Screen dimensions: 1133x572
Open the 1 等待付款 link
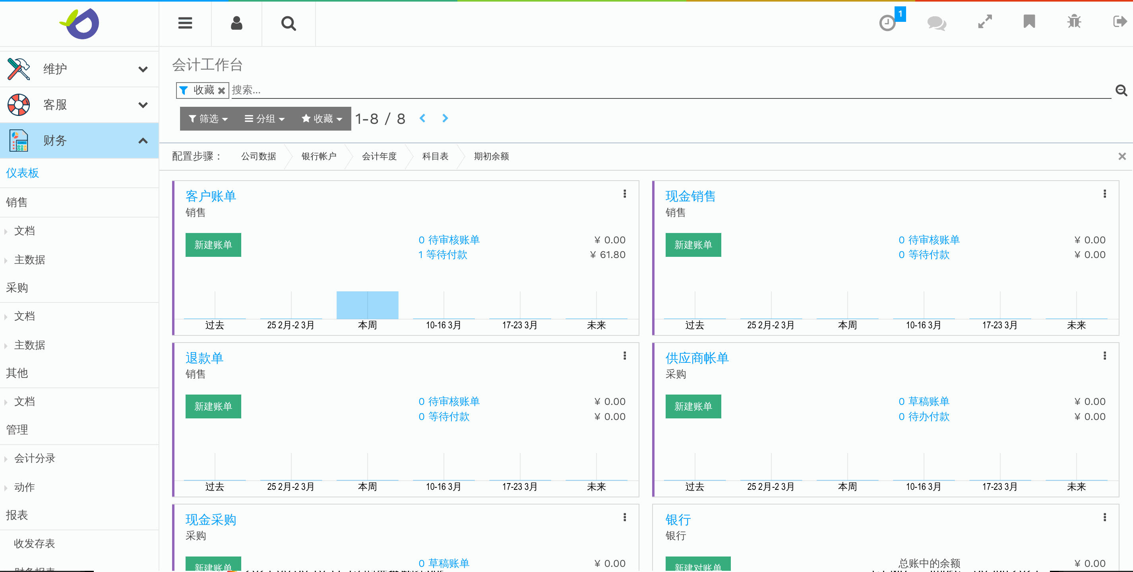coord(442,255)
